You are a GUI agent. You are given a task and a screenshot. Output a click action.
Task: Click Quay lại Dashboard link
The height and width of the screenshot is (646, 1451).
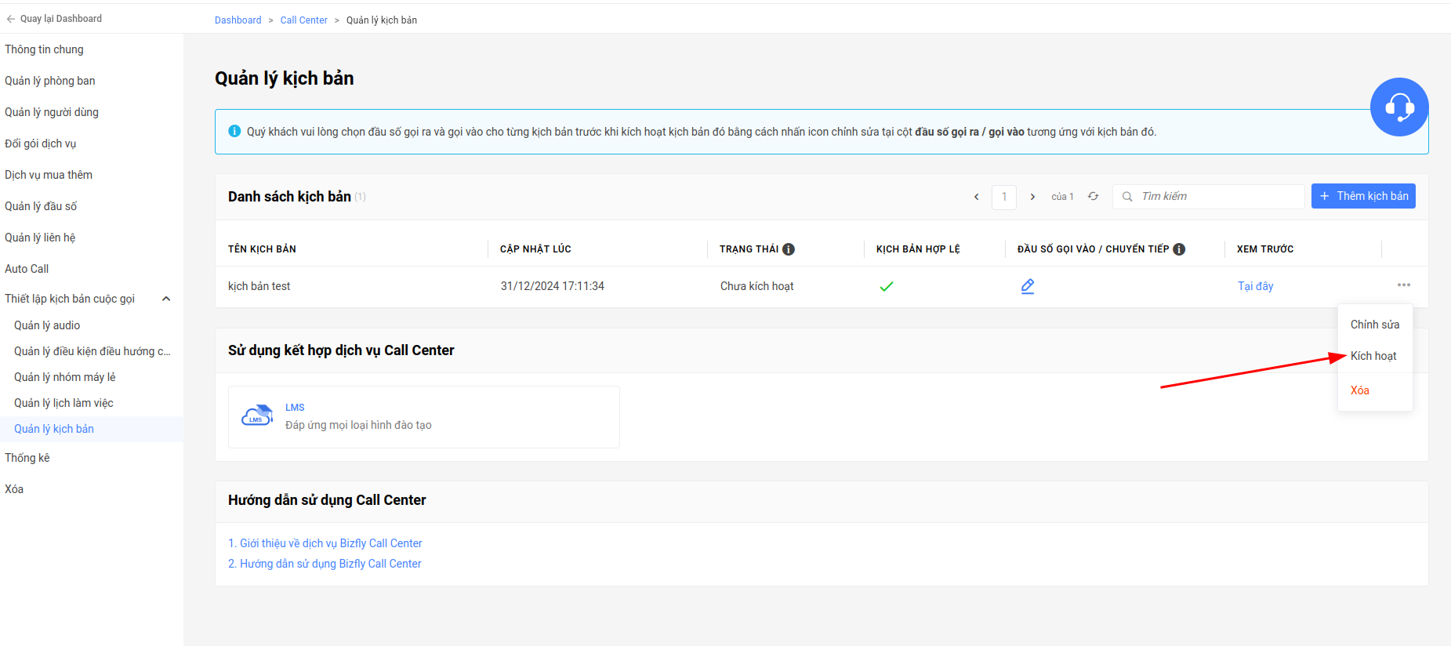(x=54, y=19)
